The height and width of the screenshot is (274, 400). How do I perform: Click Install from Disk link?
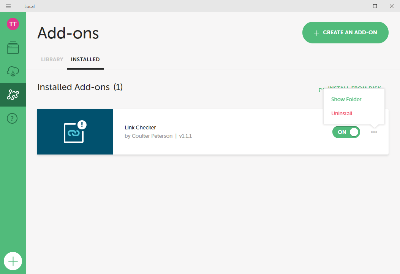click(321, 89)
